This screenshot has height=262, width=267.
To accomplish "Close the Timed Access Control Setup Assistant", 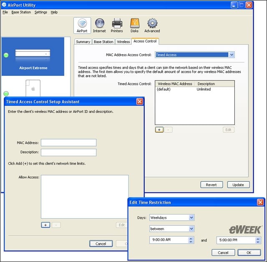I will point(140,102).
